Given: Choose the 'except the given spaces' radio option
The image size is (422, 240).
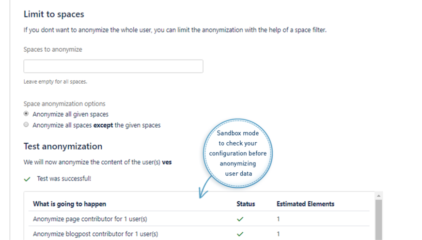Looking at the screenshot, I should (26, 125).
